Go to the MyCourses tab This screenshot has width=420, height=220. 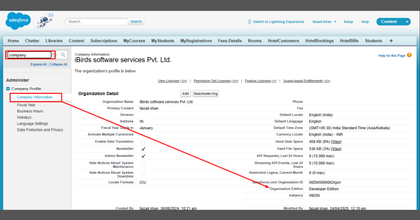[x=134, y=41]
